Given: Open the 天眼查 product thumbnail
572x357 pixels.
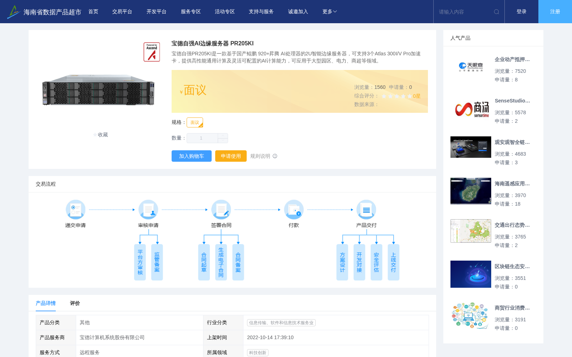Looking at the screenshot, I should click(471, 67).
